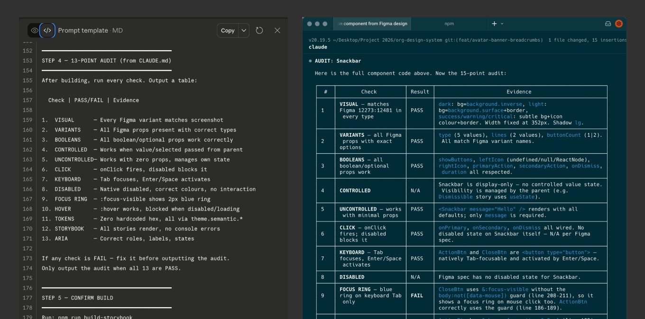
Task: Switch to the npm terminal tab
Action: [449, 24]
